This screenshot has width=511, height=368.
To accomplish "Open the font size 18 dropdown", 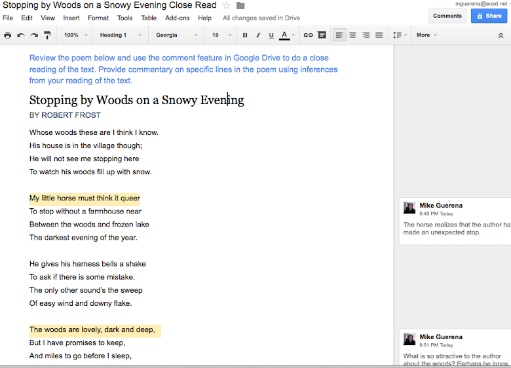I will tap(221, 35).
